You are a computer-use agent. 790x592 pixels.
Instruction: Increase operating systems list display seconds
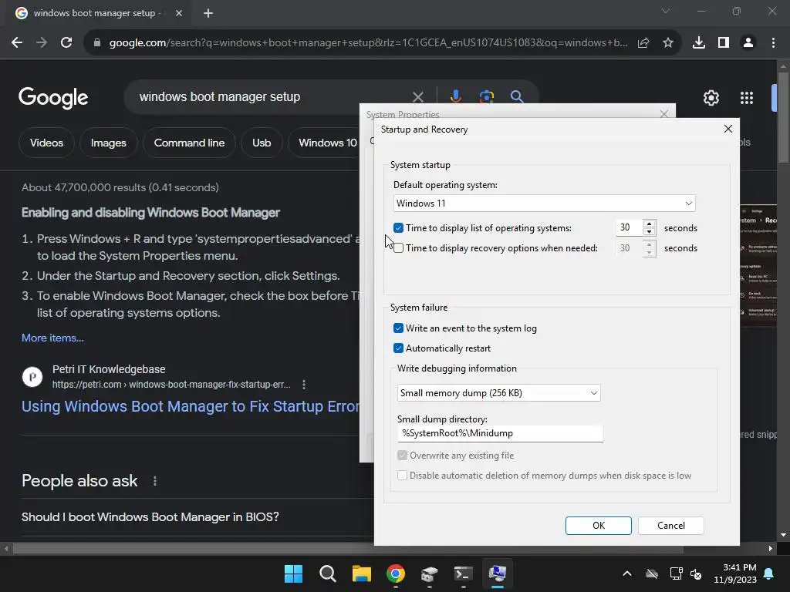650,224
